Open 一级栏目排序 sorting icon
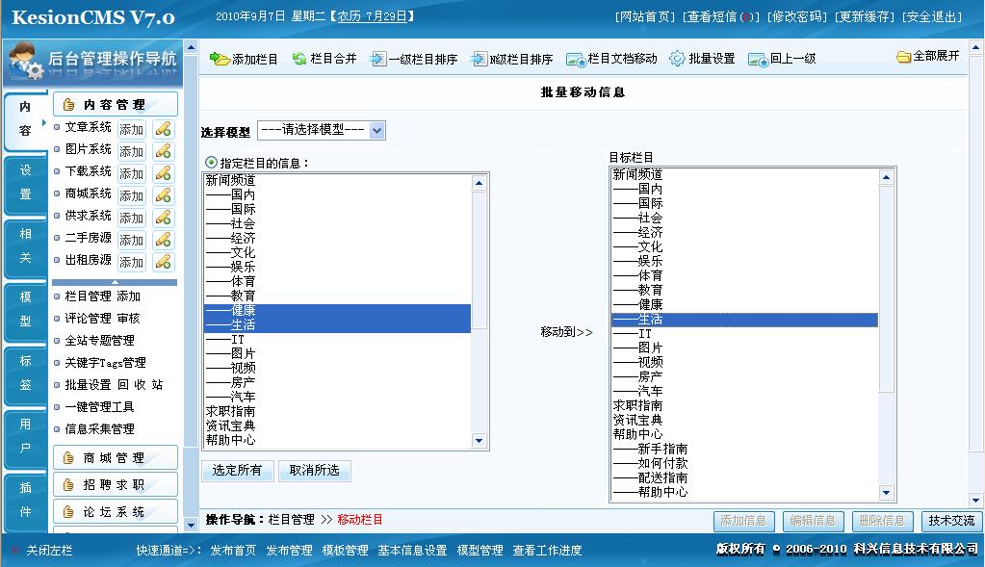This screenshot has width=985, height=567. tap(376, 59)
